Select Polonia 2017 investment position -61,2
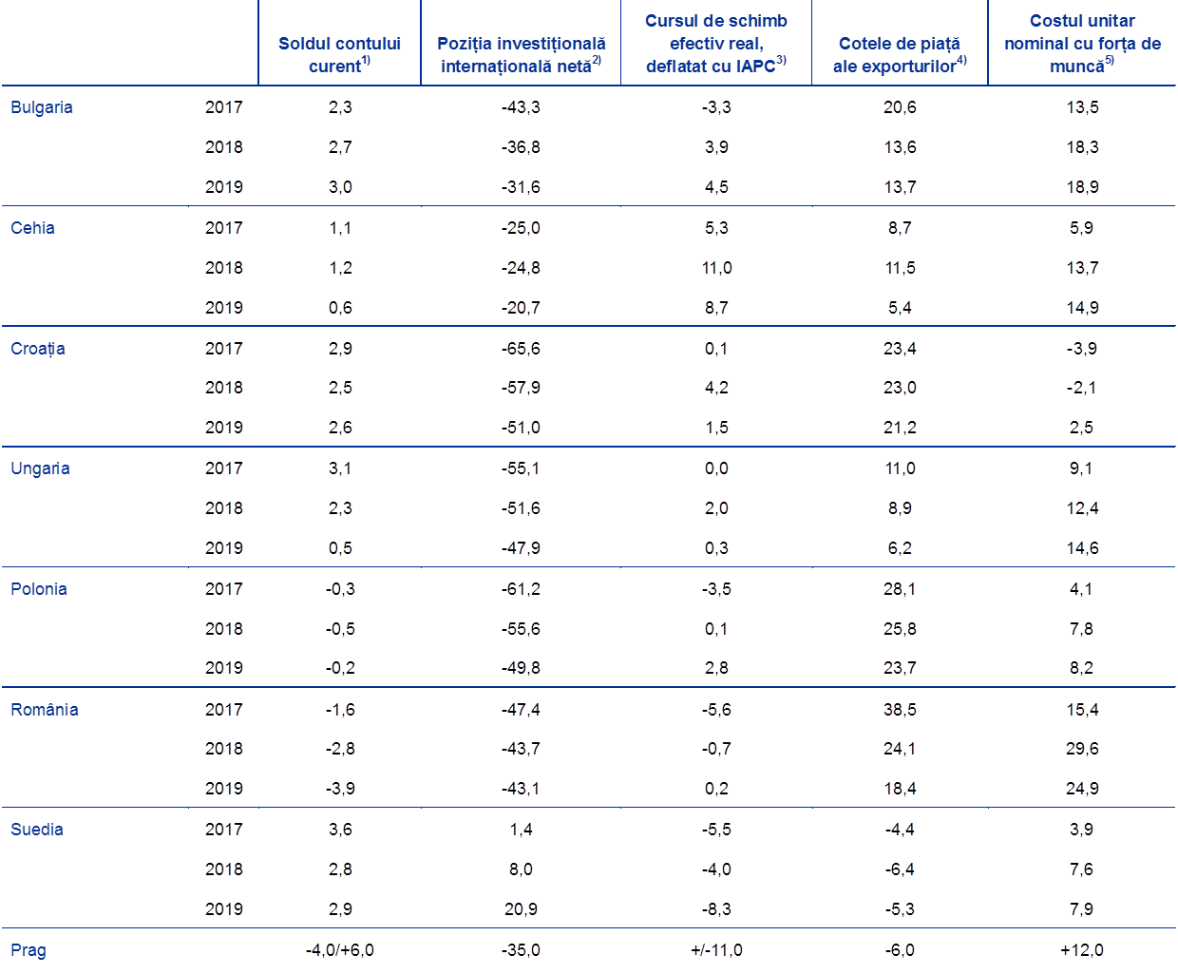This screenshot has width=1178, height=974. (521, 589)
